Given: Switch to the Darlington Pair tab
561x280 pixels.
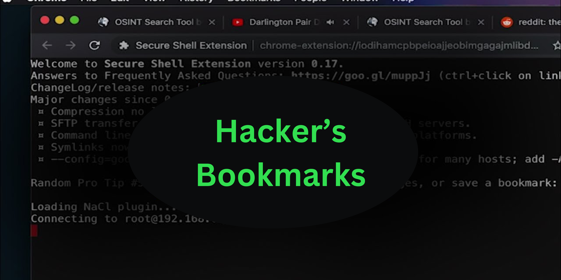Looking at the screenshot, I should click(x=284, y=22).
